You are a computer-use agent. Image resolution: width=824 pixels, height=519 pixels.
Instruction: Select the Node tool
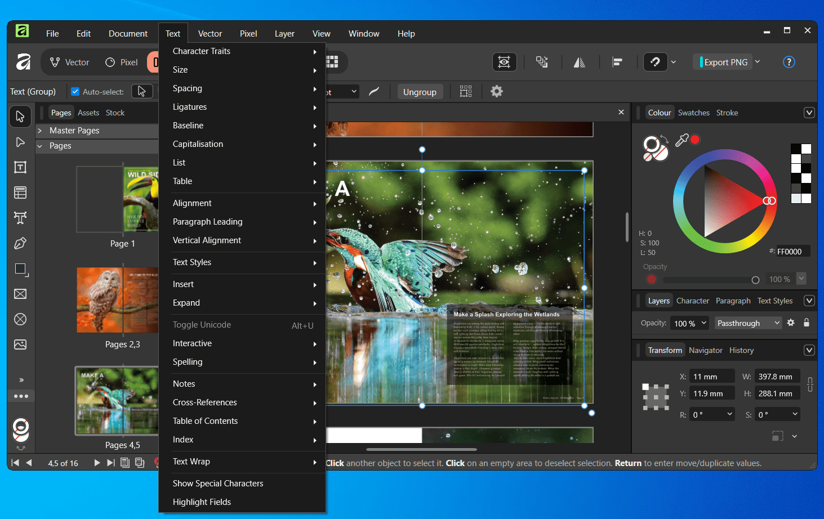point(20,142)
